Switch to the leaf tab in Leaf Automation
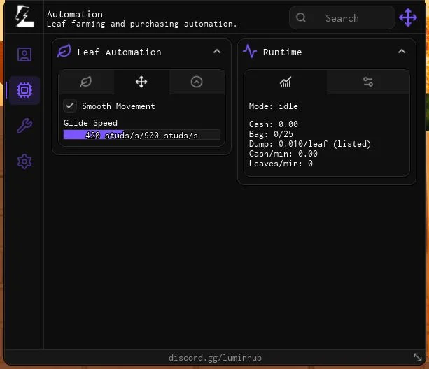This screenshot has height=369, width=429. (x=86, y=82)
